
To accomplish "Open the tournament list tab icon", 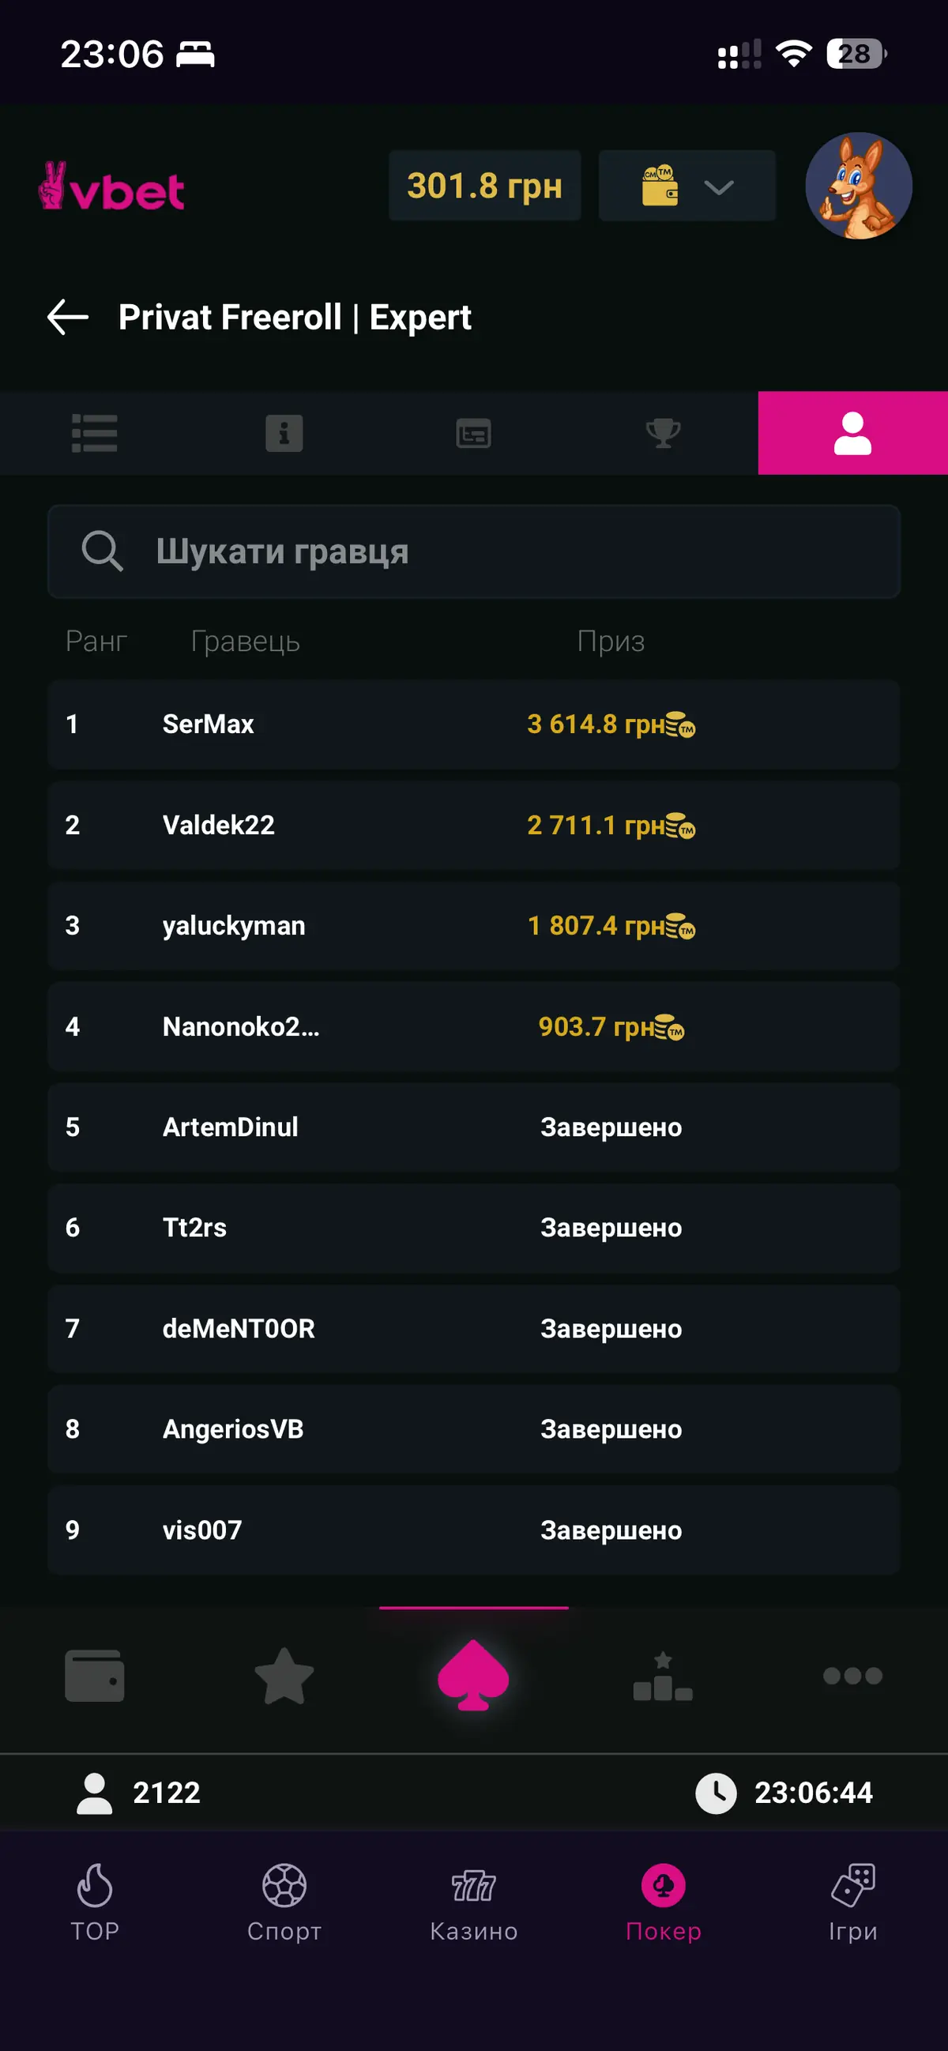I will point(95,433).
